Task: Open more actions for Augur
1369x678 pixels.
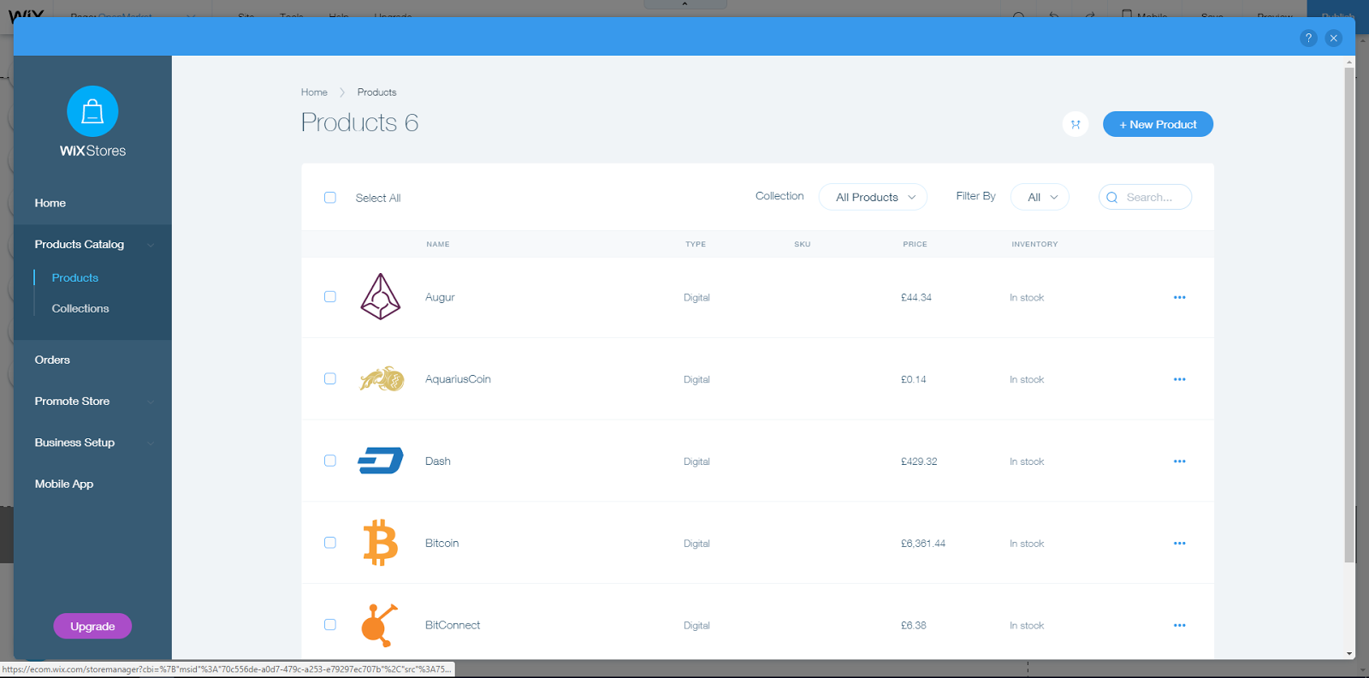Action: pos(1180,297)
